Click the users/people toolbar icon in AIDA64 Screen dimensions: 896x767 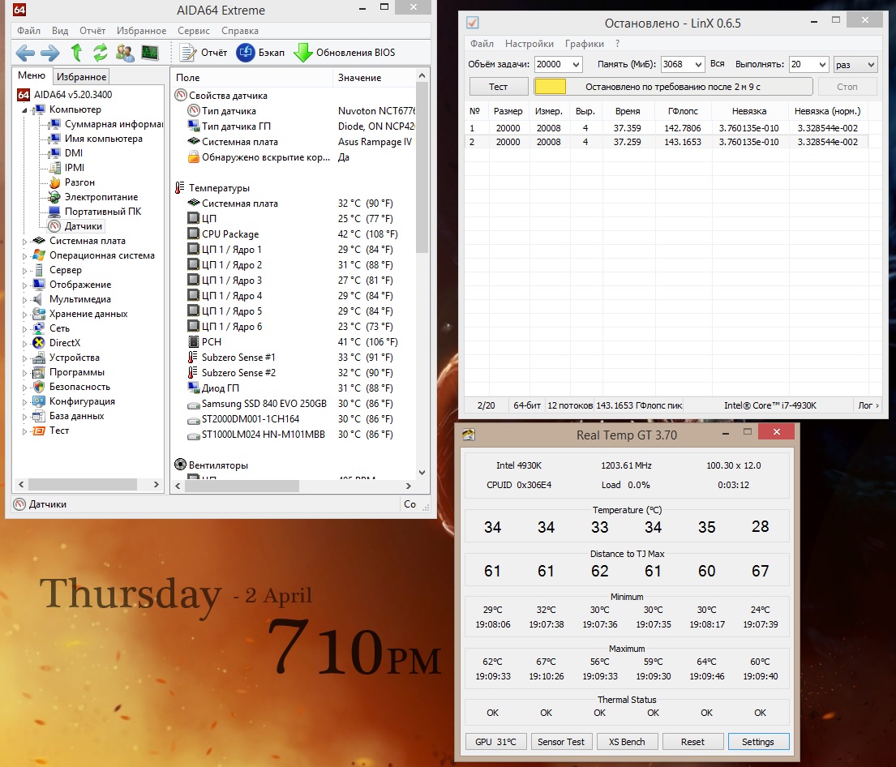[x=125, y=54]
